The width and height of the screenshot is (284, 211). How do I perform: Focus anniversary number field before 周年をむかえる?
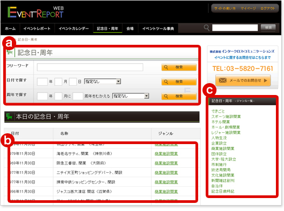(x=78, y=96)
